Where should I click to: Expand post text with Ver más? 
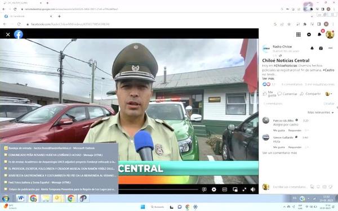[x=268, y=79]
